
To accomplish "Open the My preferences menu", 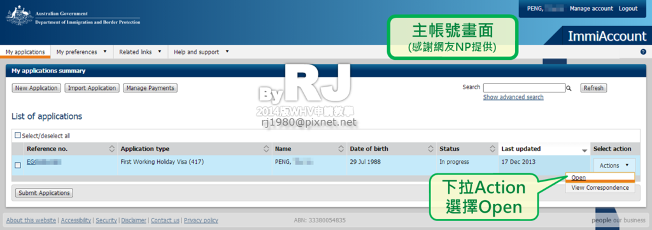I will (81, 52).
